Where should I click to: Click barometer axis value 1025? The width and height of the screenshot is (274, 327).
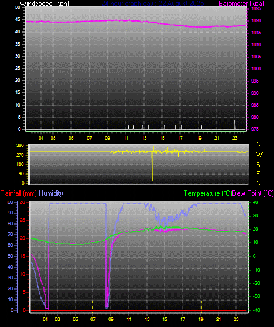(x=256, y=9)
